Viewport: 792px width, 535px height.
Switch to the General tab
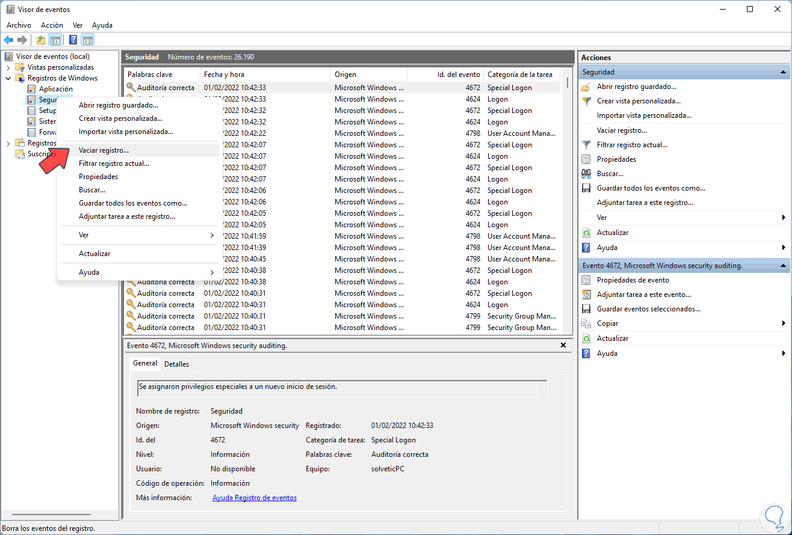[x=145, y=363]
